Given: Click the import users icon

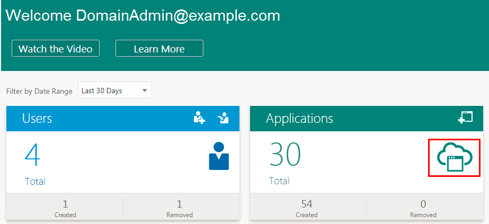Looking at the screenshot, I should pyautogui.click(x=223, y=118).
